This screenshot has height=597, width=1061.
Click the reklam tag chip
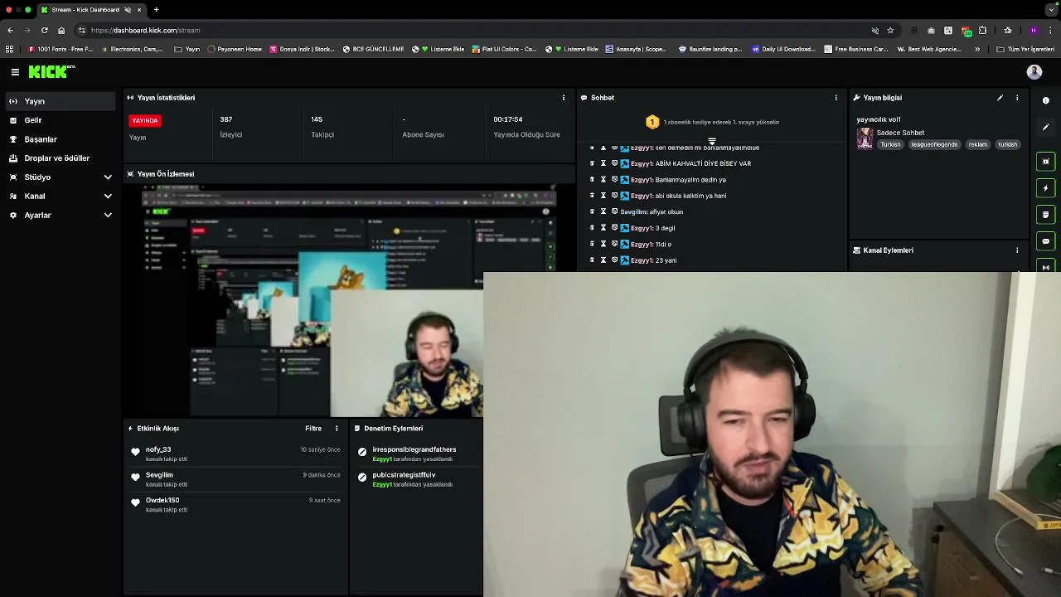(x=978, y=144)
